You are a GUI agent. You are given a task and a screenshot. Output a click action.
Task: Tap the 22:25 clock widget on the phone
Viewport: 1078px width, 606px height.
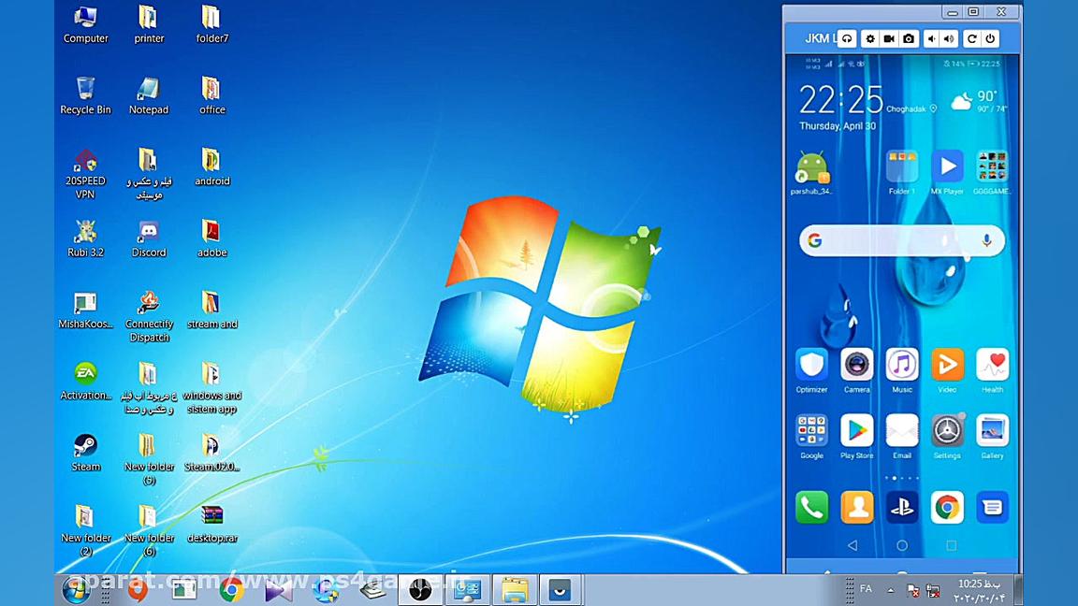(x=840, y=100)
